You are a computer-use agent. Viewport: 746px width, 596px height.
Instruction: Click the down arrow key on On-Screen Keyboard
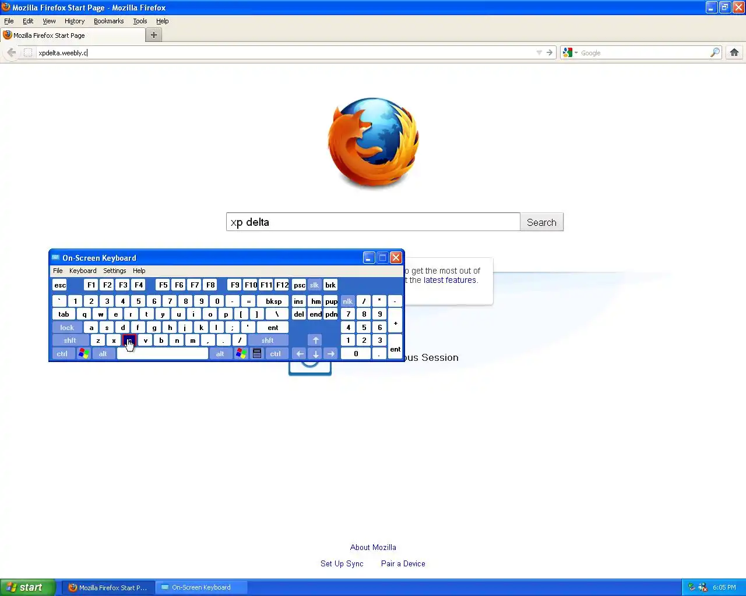point(315,353)
